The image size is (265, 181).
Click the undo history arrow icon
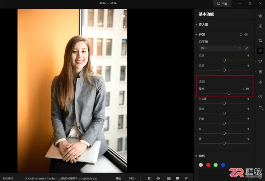260,107
